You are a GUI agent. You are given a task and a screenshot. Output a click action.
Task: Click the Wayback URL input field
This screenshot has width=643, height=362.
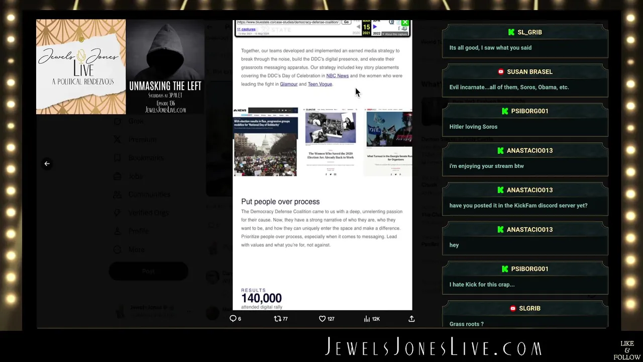[x=288, y=22]
